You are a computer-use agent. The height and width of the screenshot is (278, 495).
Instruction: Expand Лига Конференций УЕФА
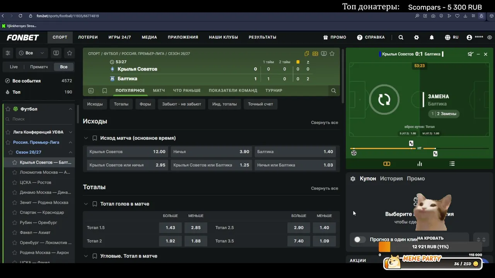tap(70, 132)
